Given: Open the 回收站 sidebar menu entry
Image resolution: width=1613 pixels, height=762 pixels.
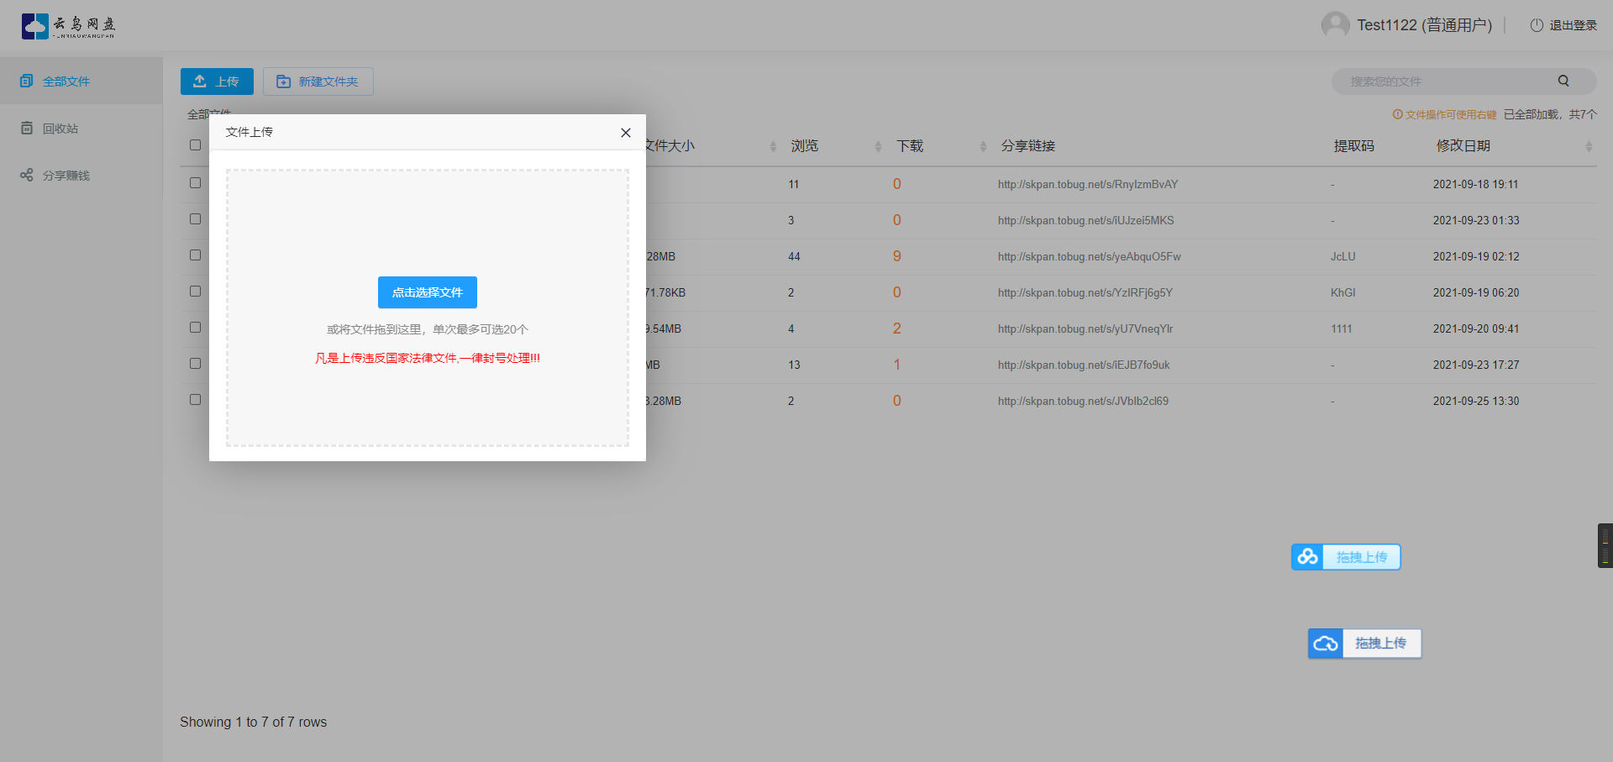Looking at the screenshot, I should pos(59,127).
